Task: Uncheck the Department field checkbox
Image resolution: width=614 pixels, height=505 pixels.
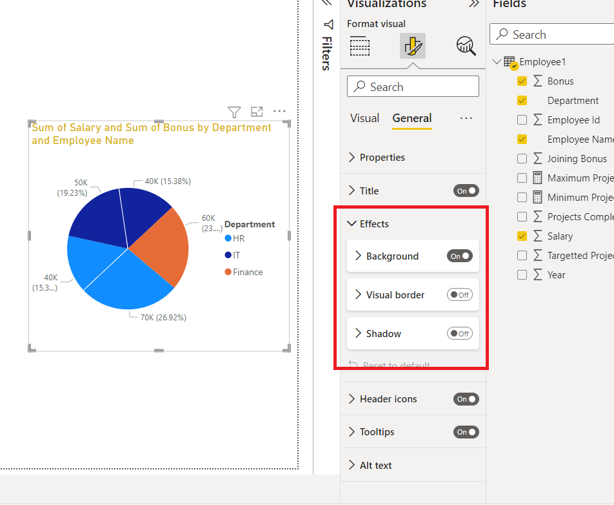Action: 522,101
